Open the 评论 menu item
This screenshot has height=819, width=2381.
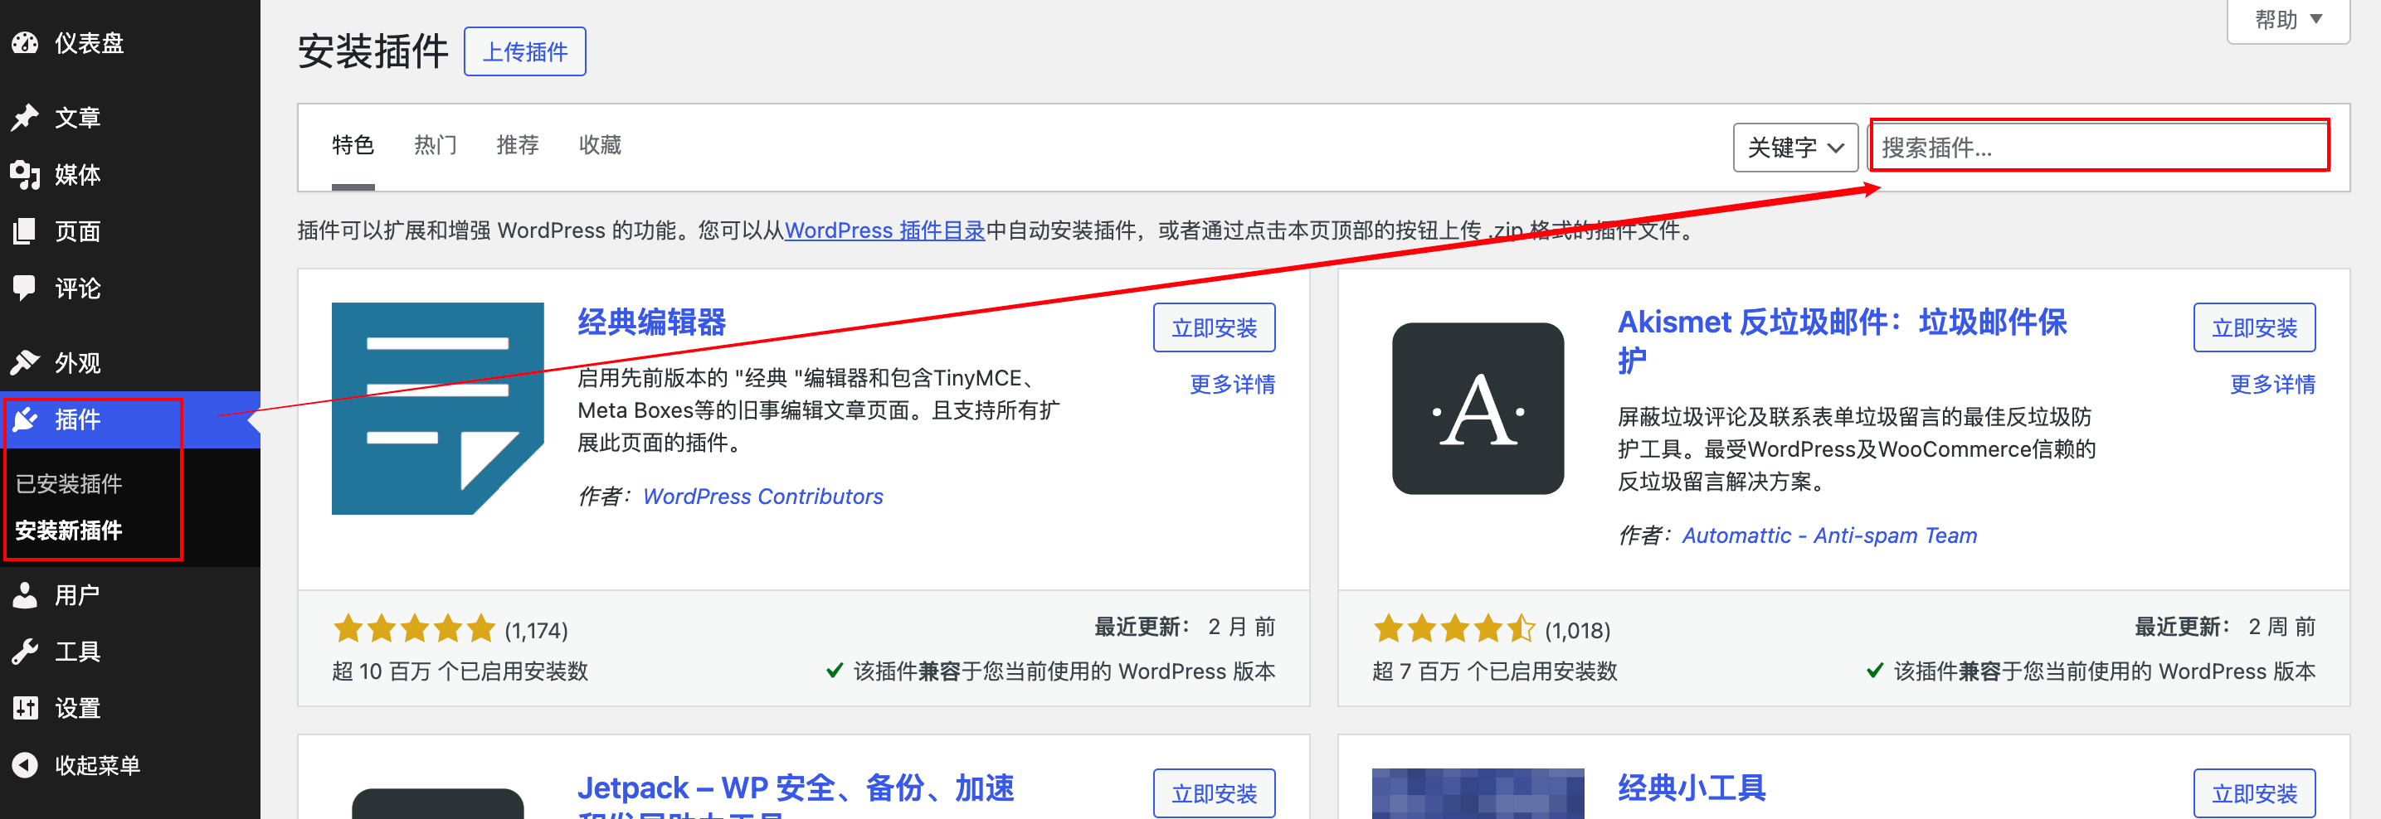coord(78,288)
